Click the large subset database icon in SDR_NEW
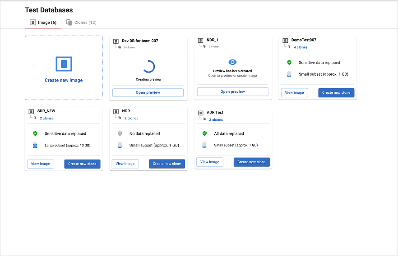 tap(35, 146)
